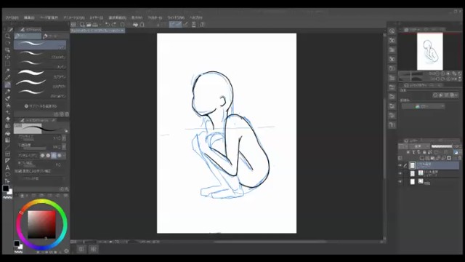Pick the Text tool (A icon)
The height and width of the screenshot is (262, 465).
click(8, 167)
